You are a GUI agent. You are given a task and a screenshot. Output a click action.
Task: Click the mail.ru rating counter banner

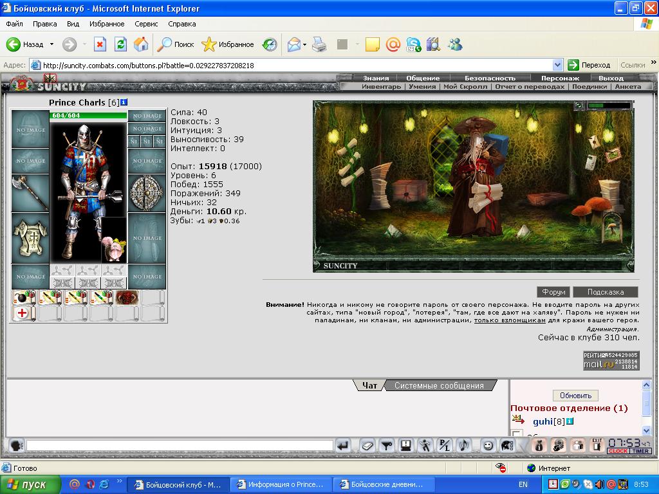[611, 361]
